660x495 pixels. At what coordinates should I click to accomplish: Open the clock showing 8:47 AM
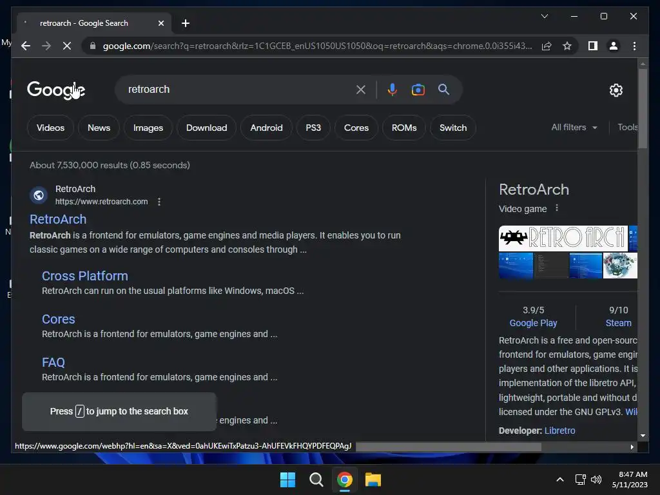[630, 480]
